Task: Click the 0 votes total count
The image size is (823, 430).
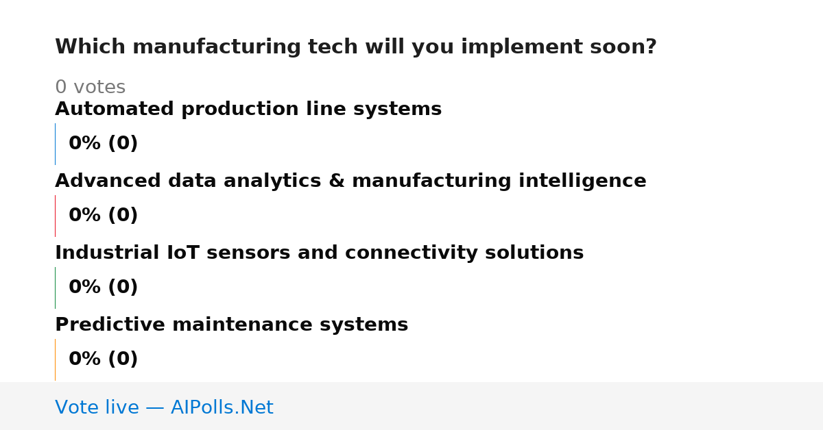Action: click(90, 88)
